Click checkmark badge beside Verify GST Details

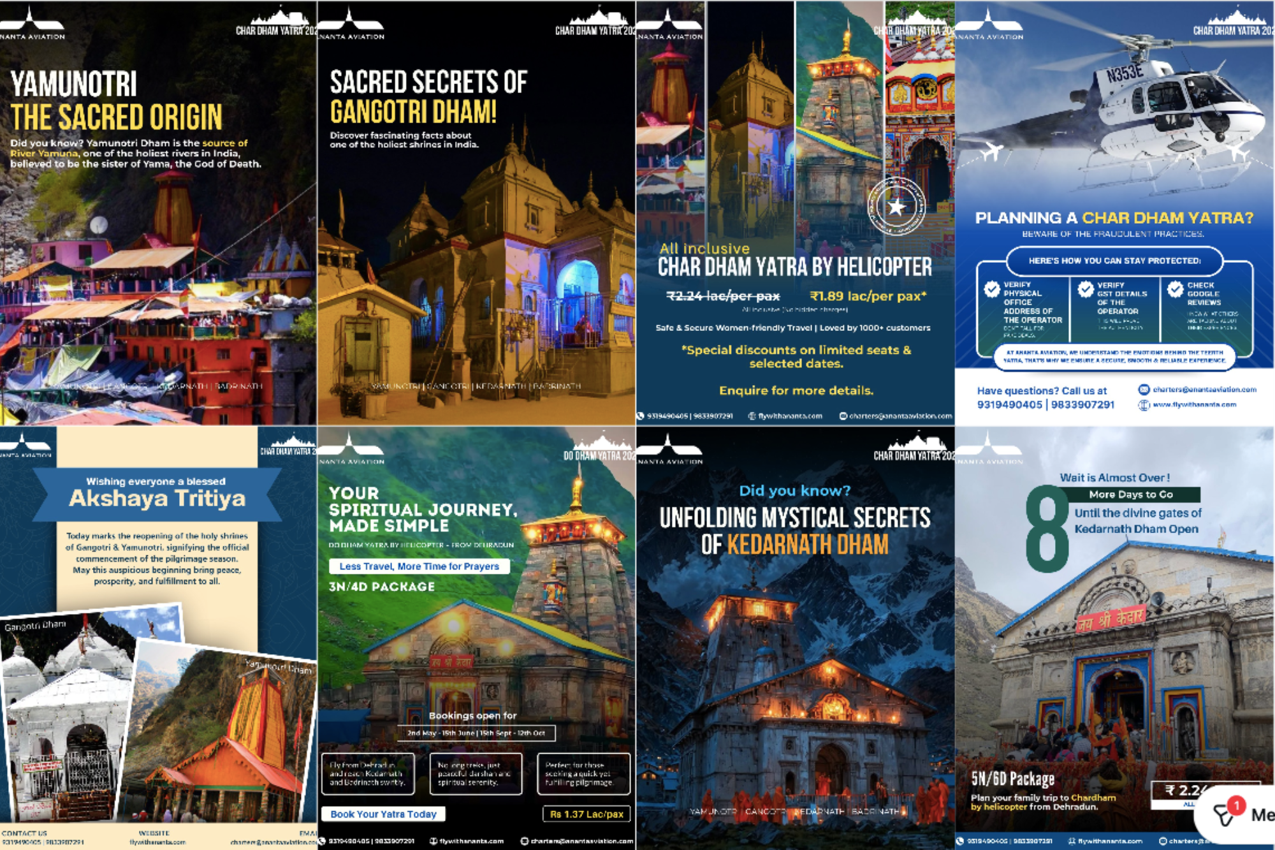(1086, 289)
